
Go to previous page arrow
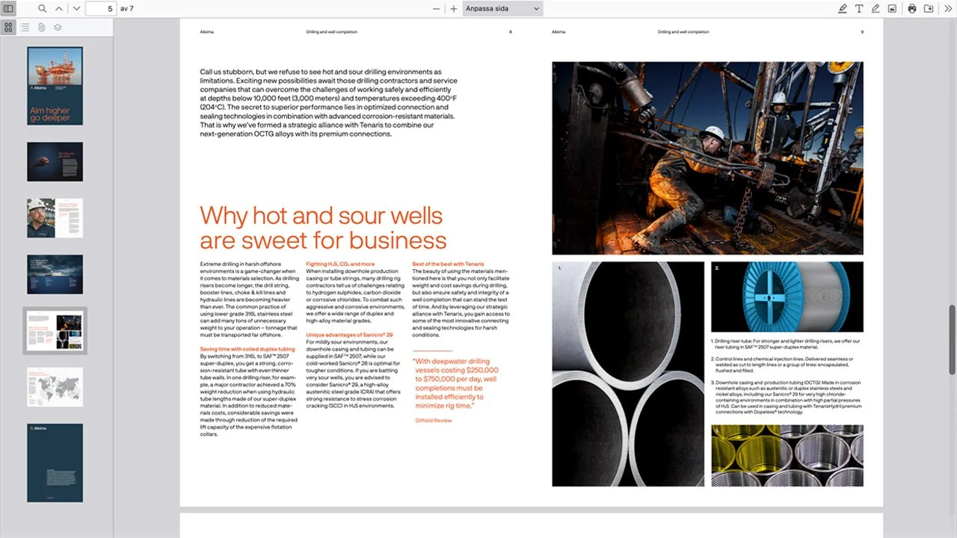59,8
